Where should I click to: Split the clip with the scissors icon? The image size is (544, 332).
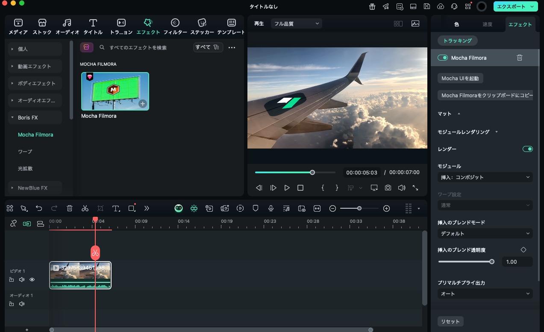pyautogui.click(x=85, y=208)
